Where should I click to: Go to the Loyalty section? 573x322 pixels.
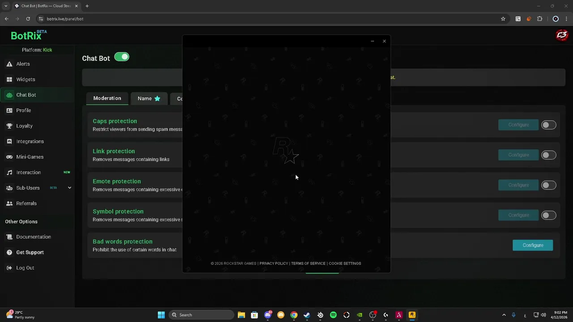24,126
